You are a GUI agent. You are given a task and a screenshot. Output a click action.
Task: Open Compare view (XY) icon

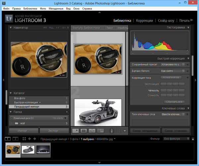click(92, 131)
